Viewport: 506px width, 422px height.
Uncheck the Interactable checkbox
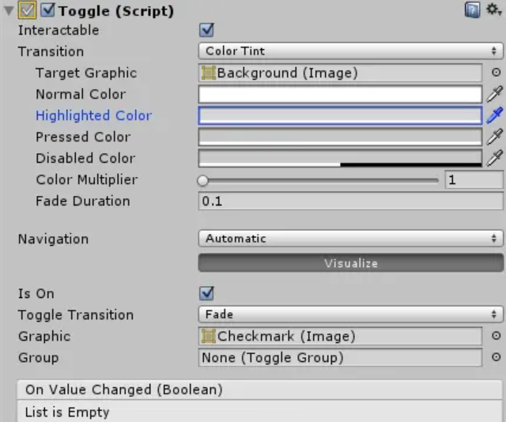click(x=207, y=30)
